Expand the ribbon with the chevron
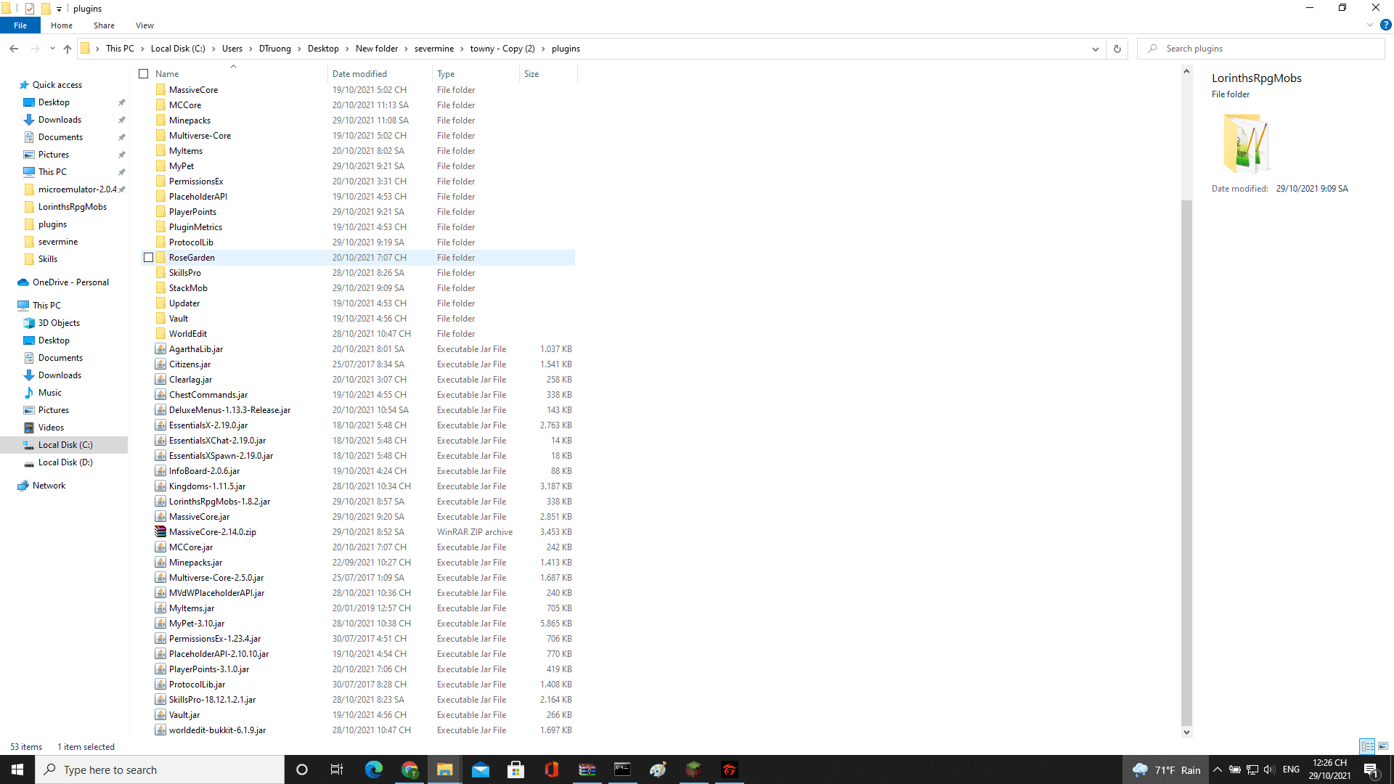This screenshot has height=784, width=1394. click(1369, 25)
